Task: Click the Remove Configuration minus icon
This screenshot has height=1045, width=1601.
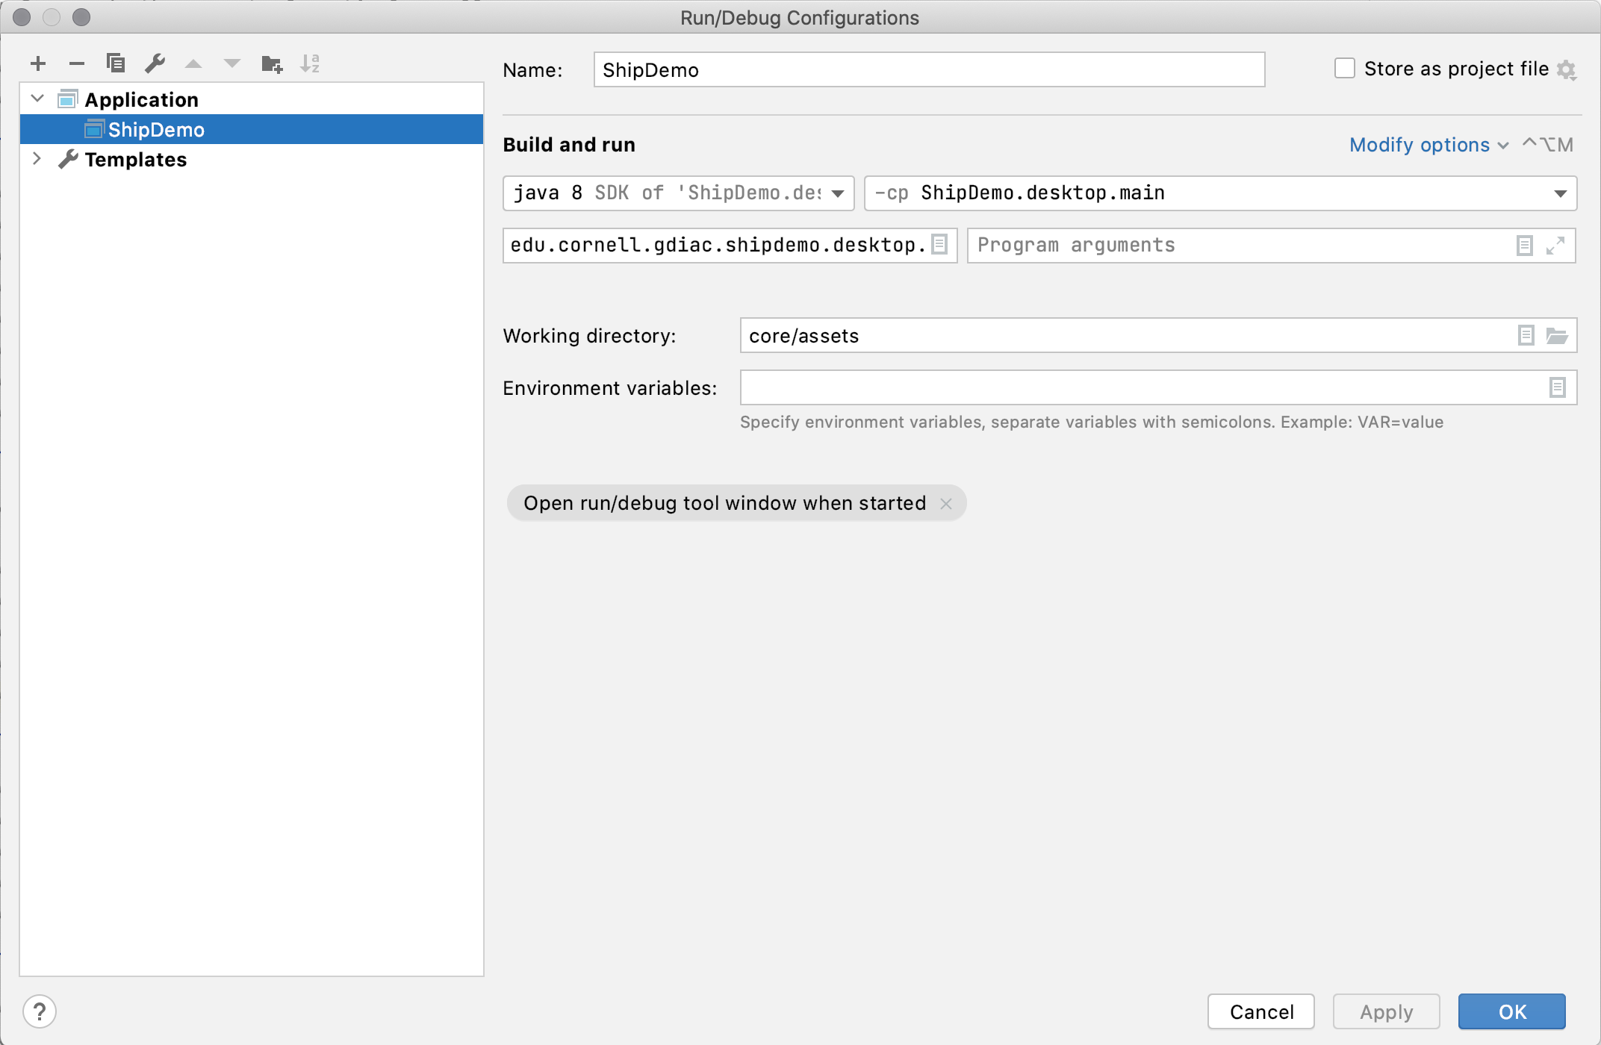Action: (77, 63)
